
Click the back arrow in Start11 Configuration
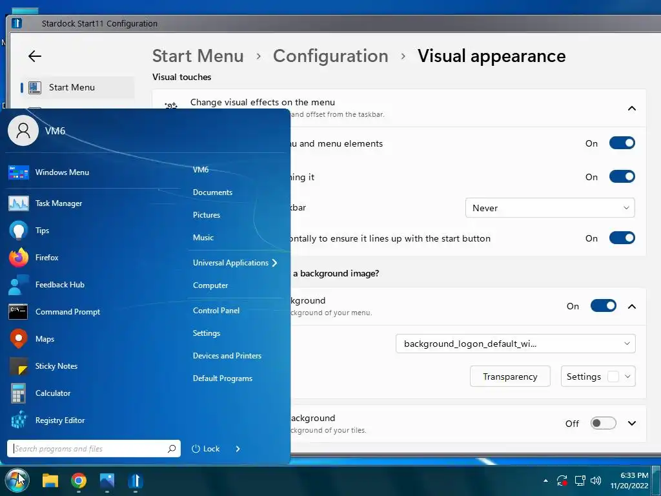(x=35, y=56)
